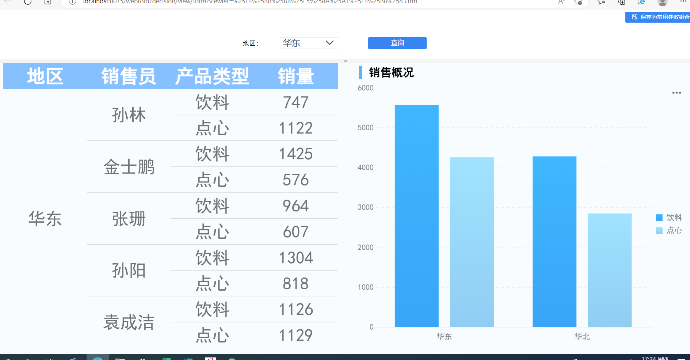
Task: Click the sales value 1129
Action: [296, 336]
